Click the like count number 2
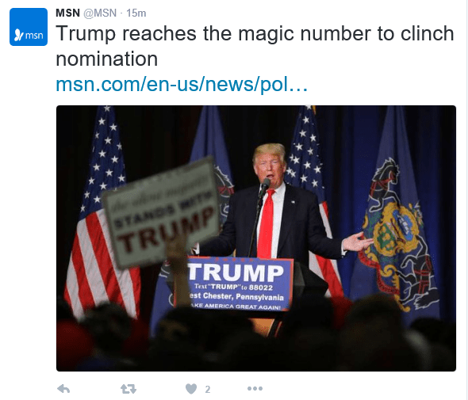The height and width of the screenshot is (400, 468). (208, 389)
